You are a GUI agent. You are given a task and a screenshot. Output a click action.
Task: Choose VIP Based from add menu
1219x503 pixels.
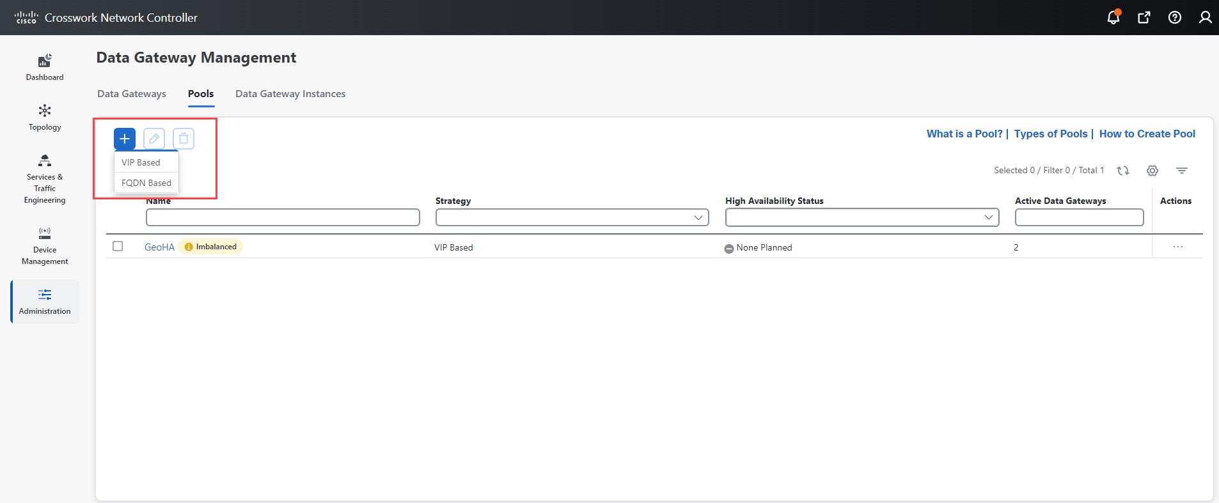coord(146,162)
